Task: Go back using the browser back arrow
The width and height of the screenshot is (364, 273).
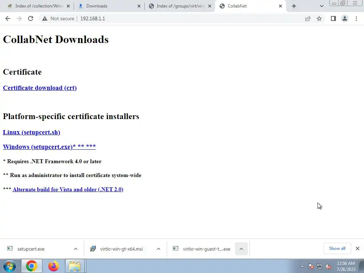Action: tap(8, 18)
